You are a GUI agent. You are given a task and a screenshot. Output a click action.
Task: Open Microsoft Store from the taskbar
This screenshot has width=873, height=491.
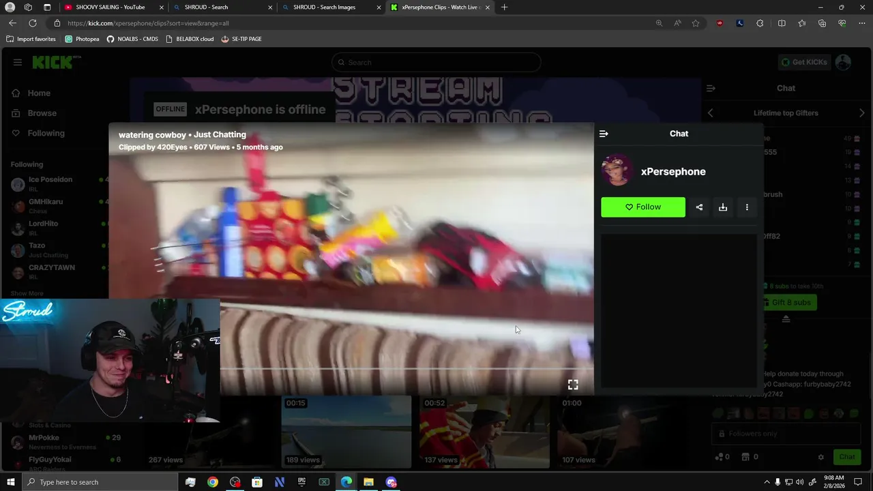click(257, 482)
